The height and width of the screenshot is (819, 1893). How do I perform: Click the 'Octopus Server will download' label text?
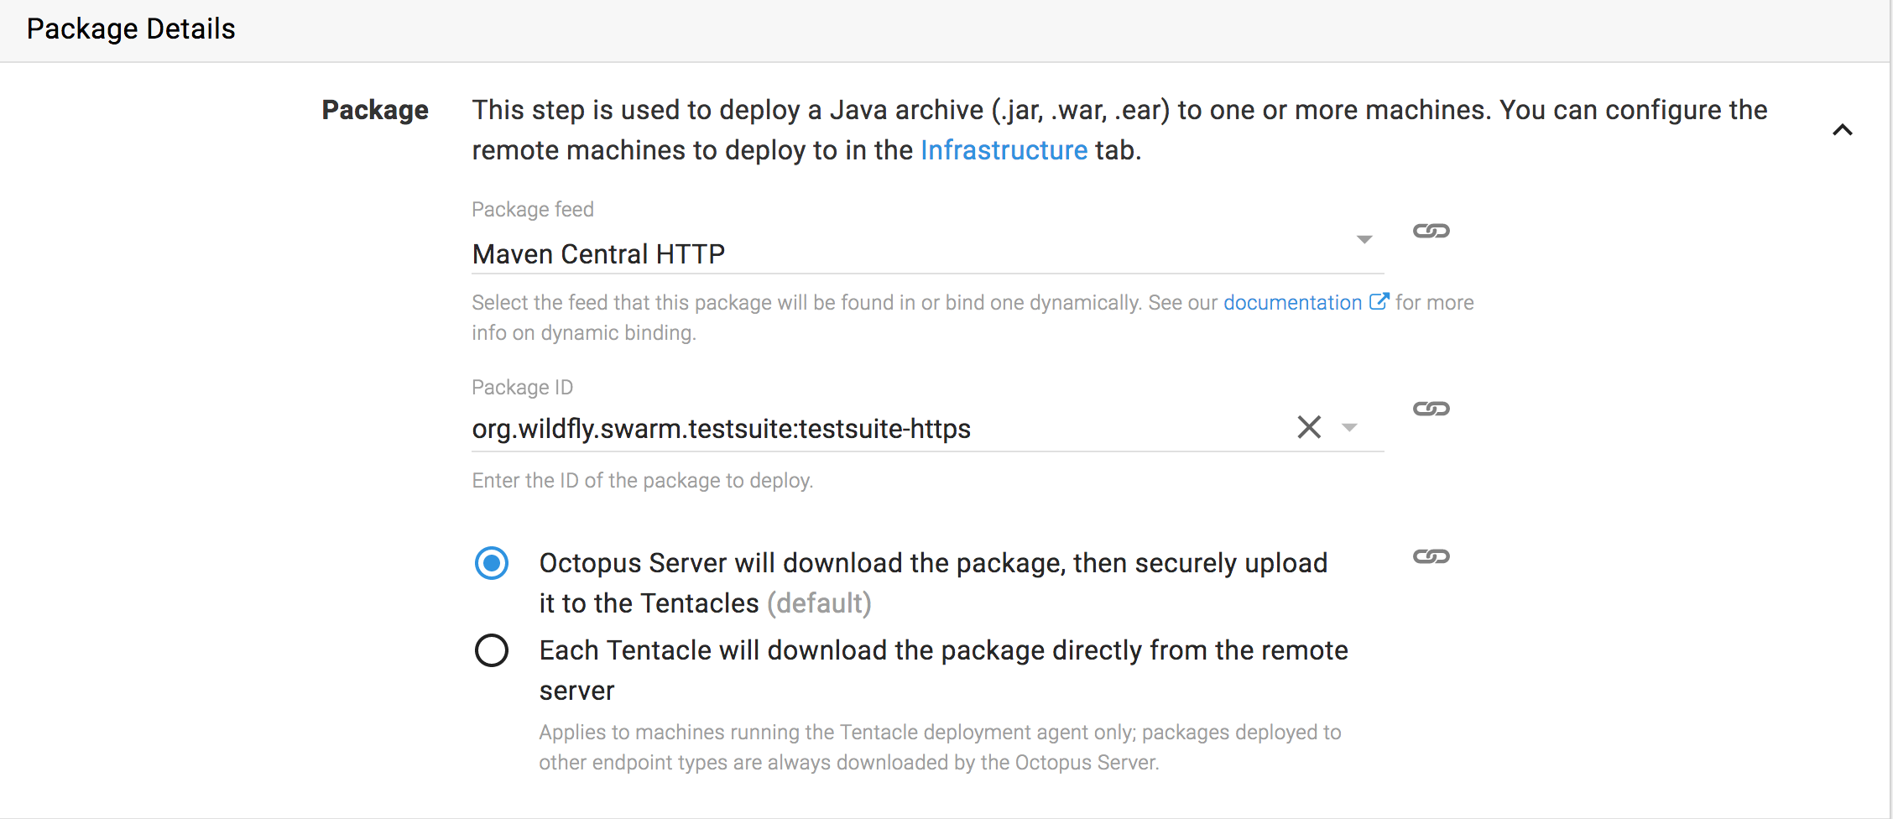[932, 564]
